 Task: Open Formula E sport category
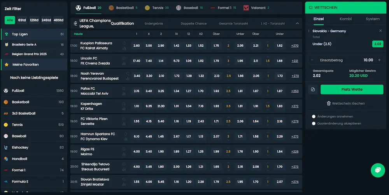coord(34,182)
